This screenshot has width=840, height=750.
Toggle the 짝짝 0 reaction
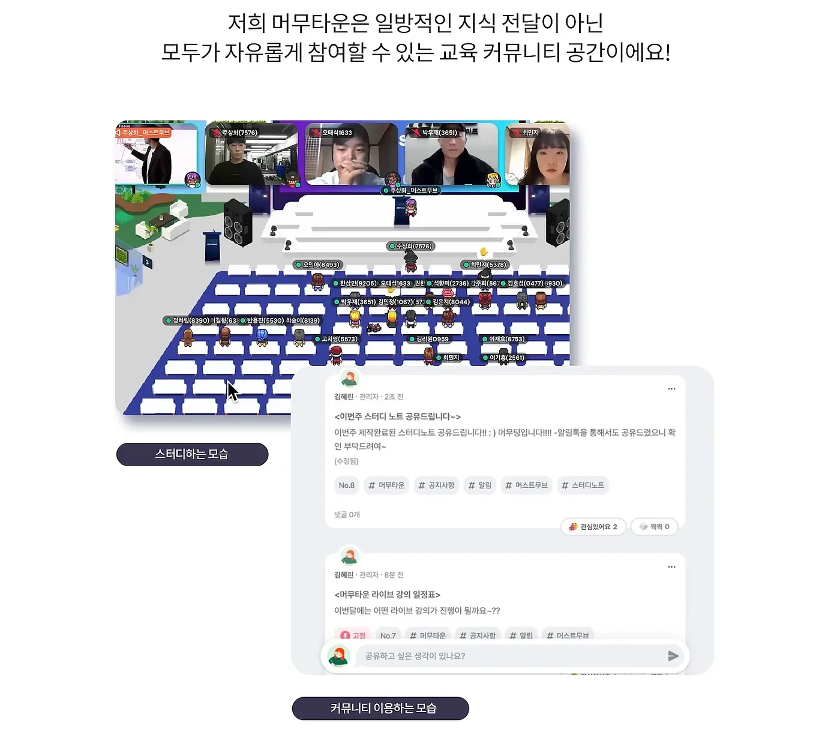pos(654,527)
